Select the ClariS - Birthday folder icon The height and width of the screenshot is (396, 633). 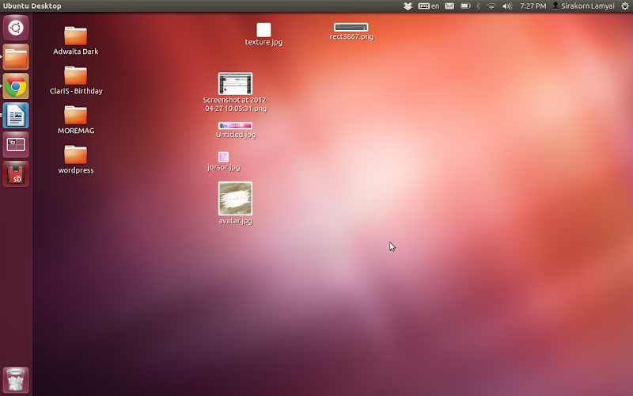coord(75,75)
